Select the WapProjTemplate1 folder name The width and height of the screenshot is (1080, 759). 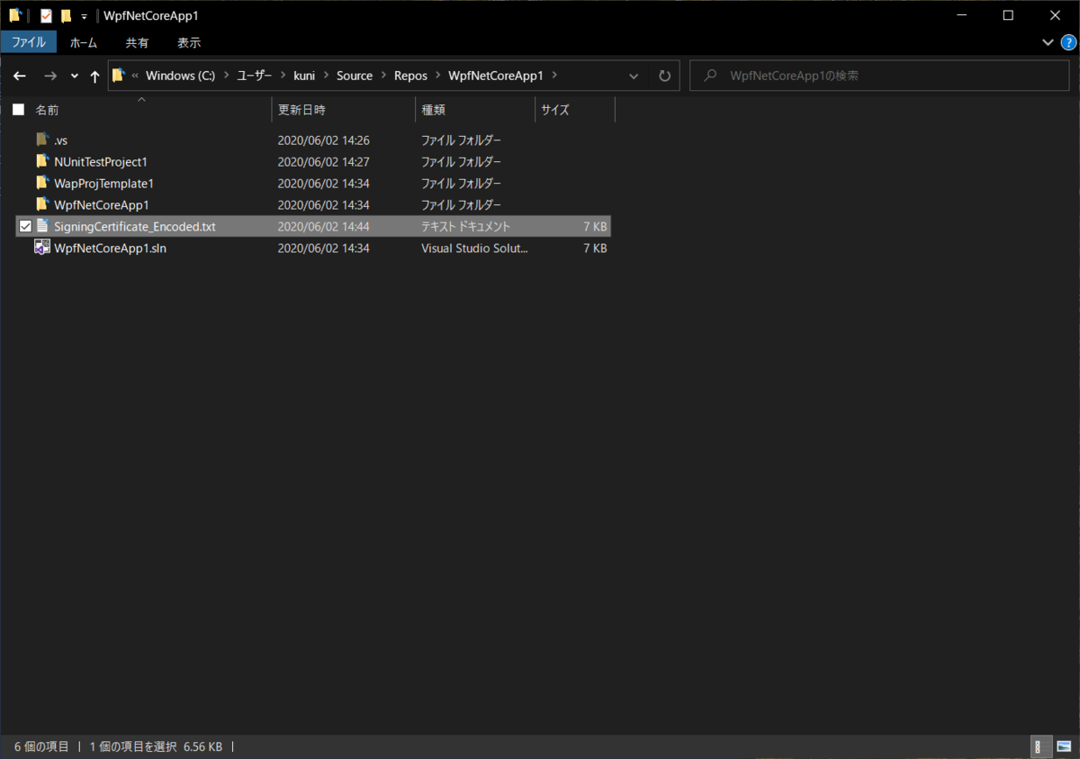103,184
